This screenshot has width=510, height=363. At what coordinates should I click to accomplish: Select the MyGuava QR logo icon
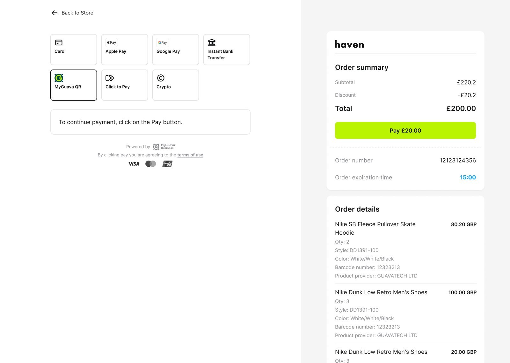(x=59, y=78)
